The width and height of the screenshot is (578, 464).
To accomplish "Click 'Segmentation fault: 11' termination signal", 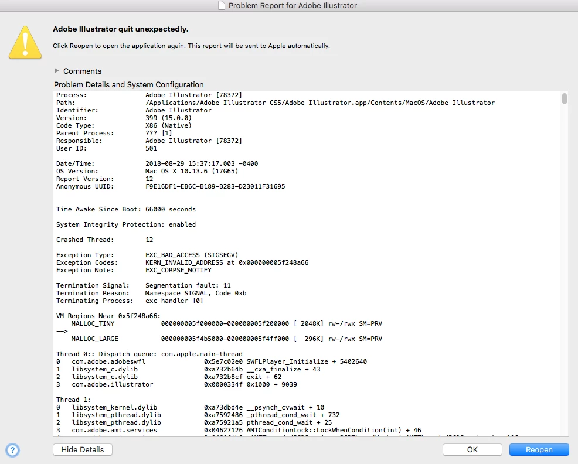I will (188, 286).
